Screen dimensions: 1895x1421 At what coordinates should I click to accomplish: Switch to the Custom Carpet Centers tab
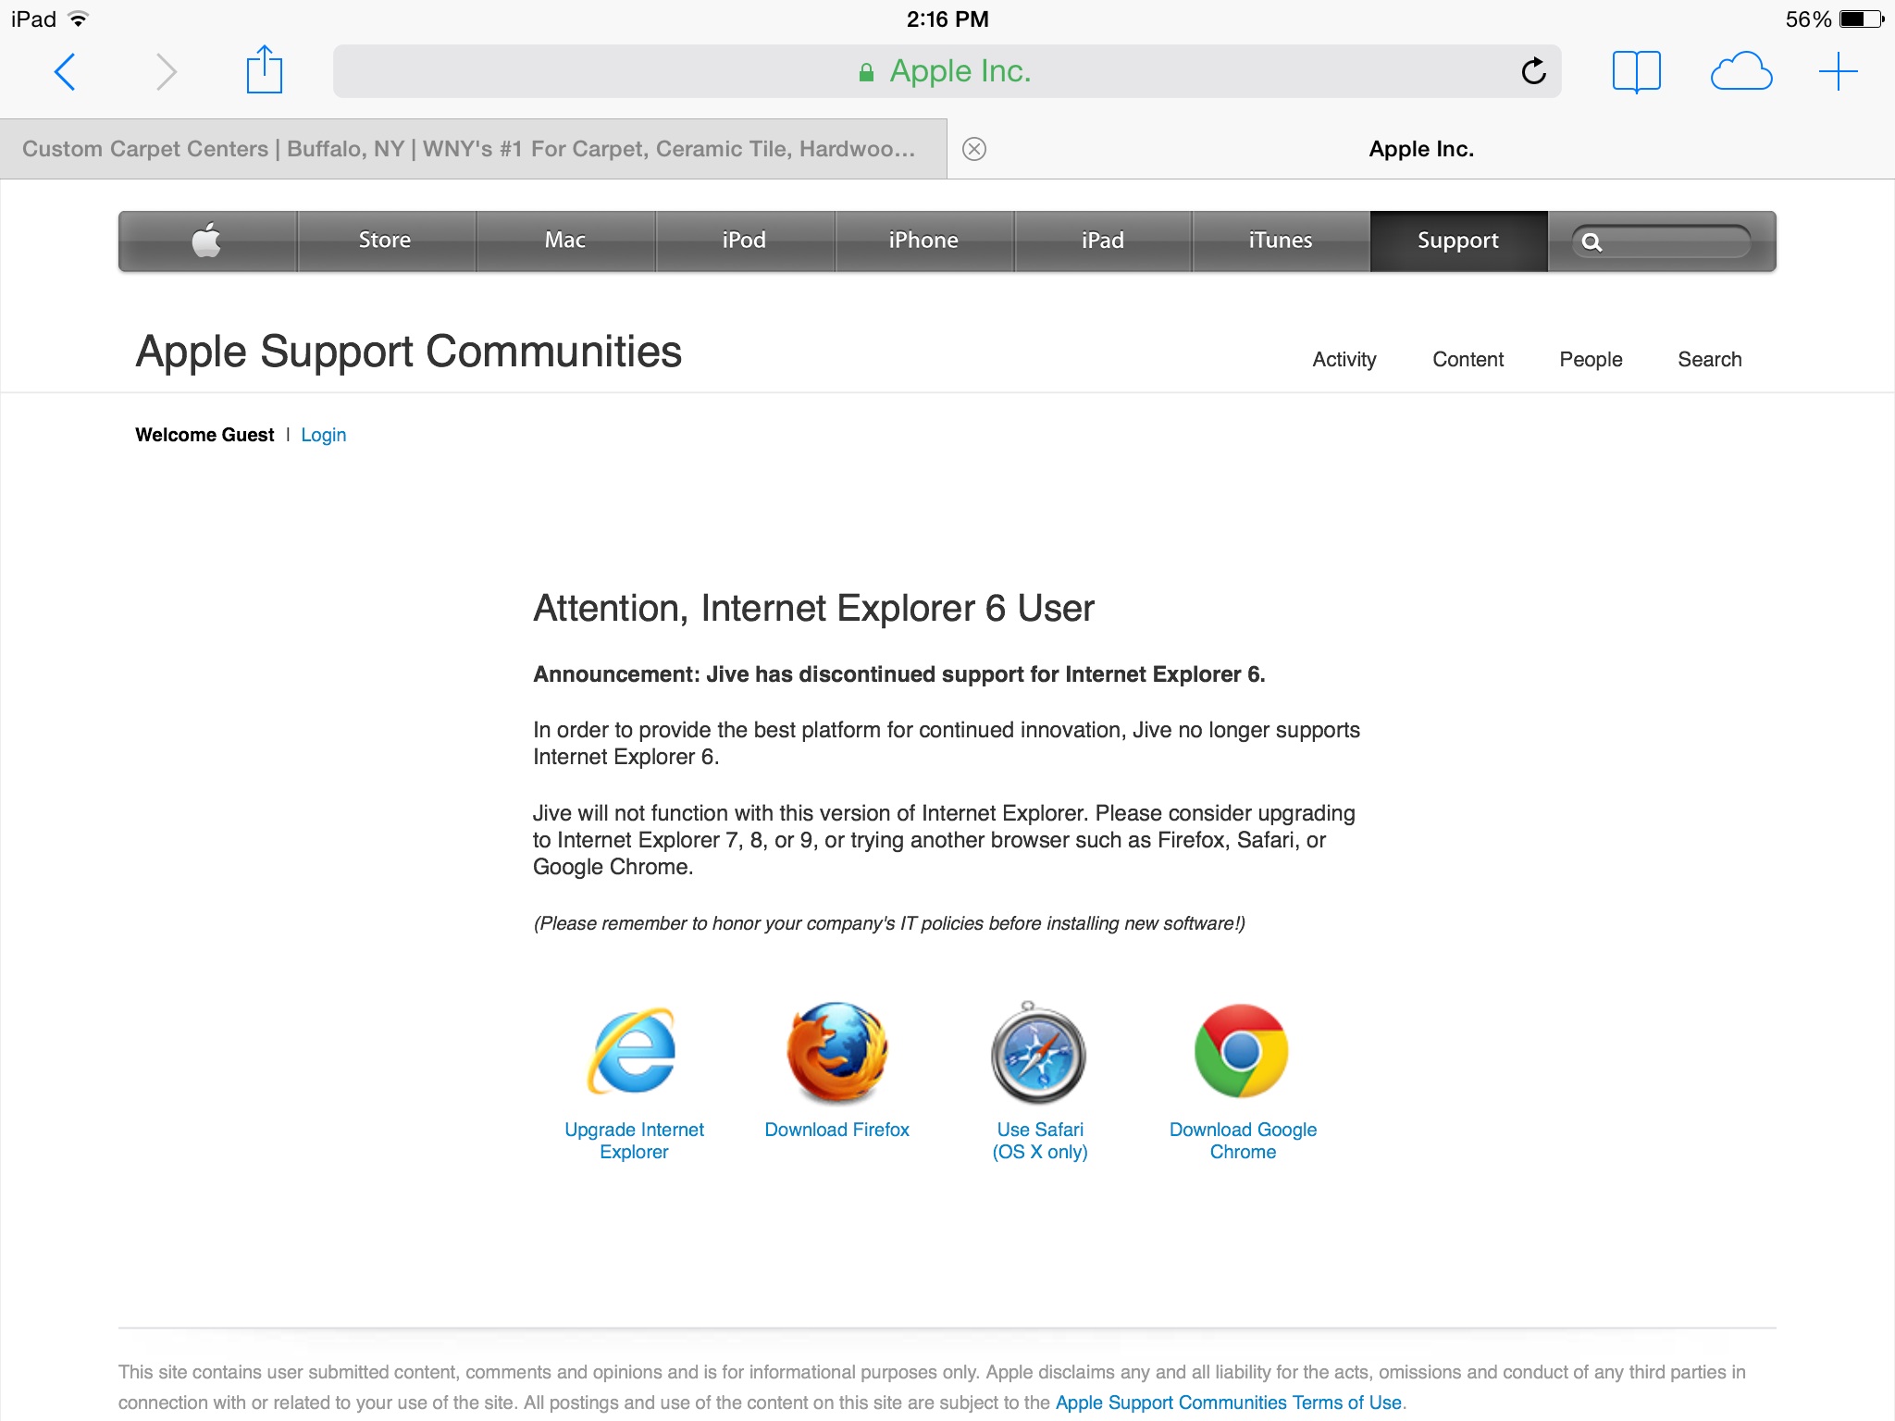[468, 149]
